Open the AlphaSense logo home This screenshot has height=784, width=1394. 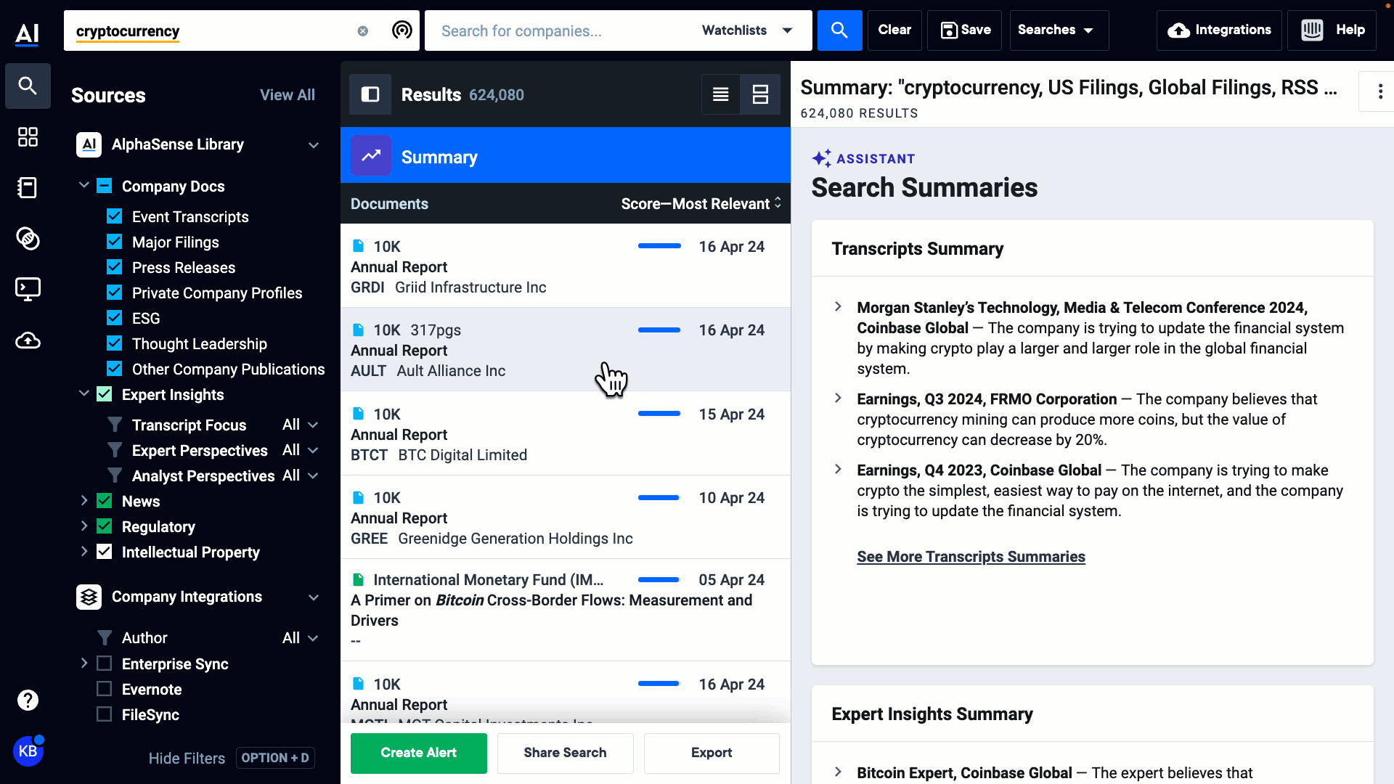click(x=28, y=33)
